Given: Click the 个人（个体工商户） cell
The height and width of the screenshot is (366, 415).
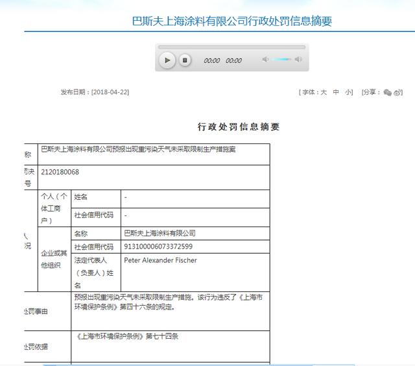Looking at the screenshot, I should pyautogui.click(x=54, y=208).
